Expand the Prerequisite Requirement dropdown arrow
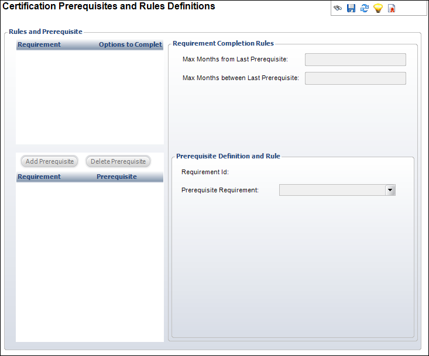The width and height of the screenshot is (429, 356). pos(390,190)
